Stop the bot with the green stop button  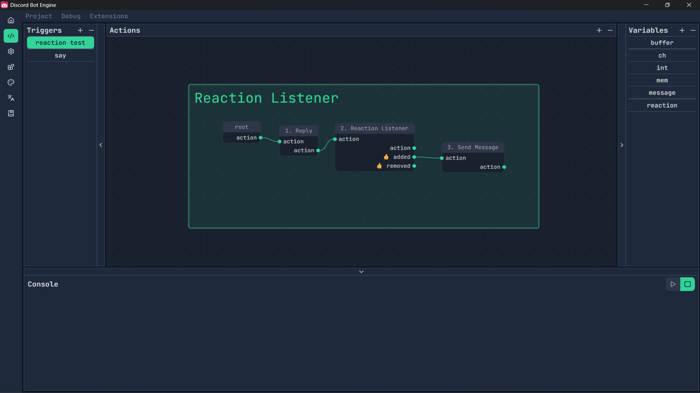click(688, 284)
